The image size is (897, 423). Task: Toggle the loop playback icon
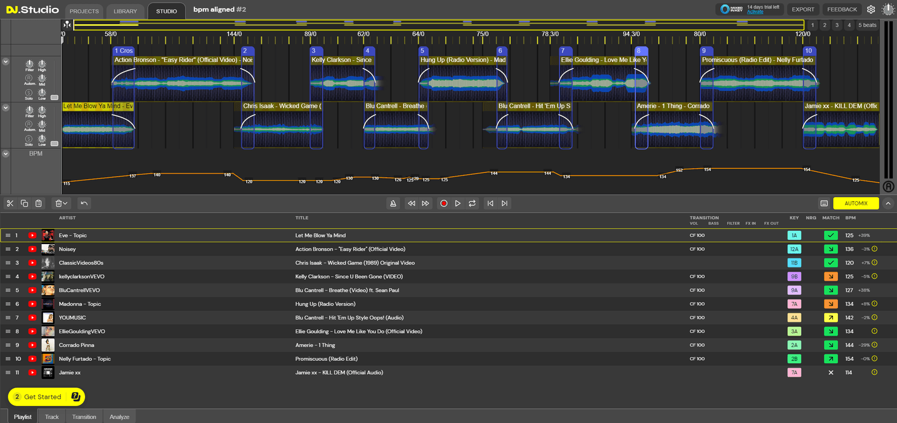tap(472, 204)
